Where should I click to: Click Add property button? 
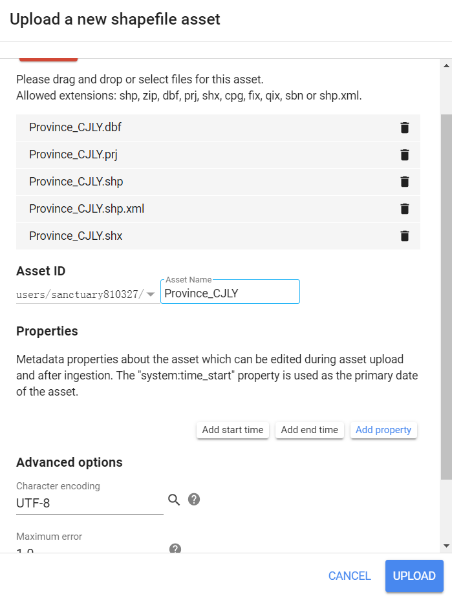point(383,430)
